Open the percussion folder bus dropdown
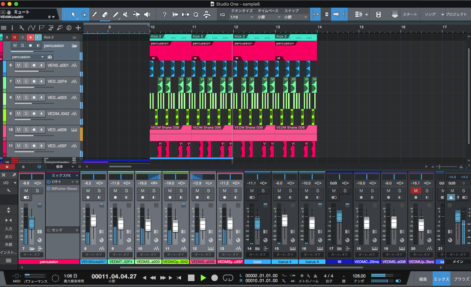Screen dimensions: 471x287 [x=28, y=57]
